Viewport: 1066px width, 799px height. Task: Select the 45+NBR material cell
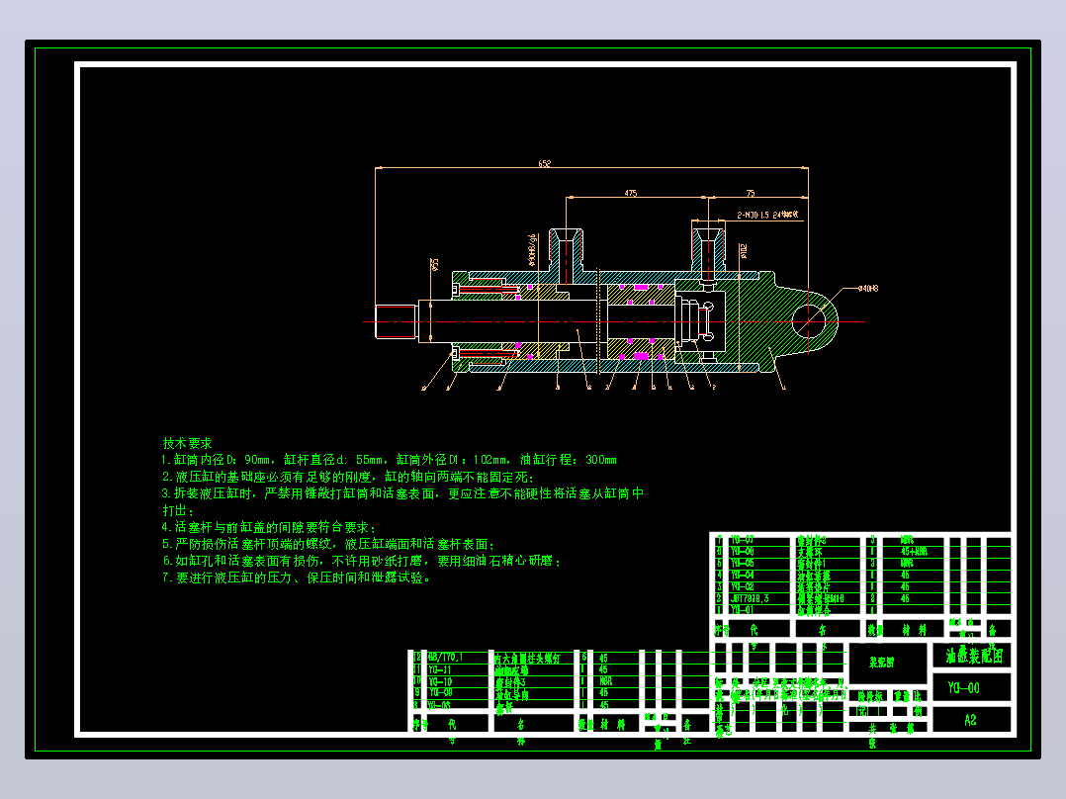[x=914, y=552]
